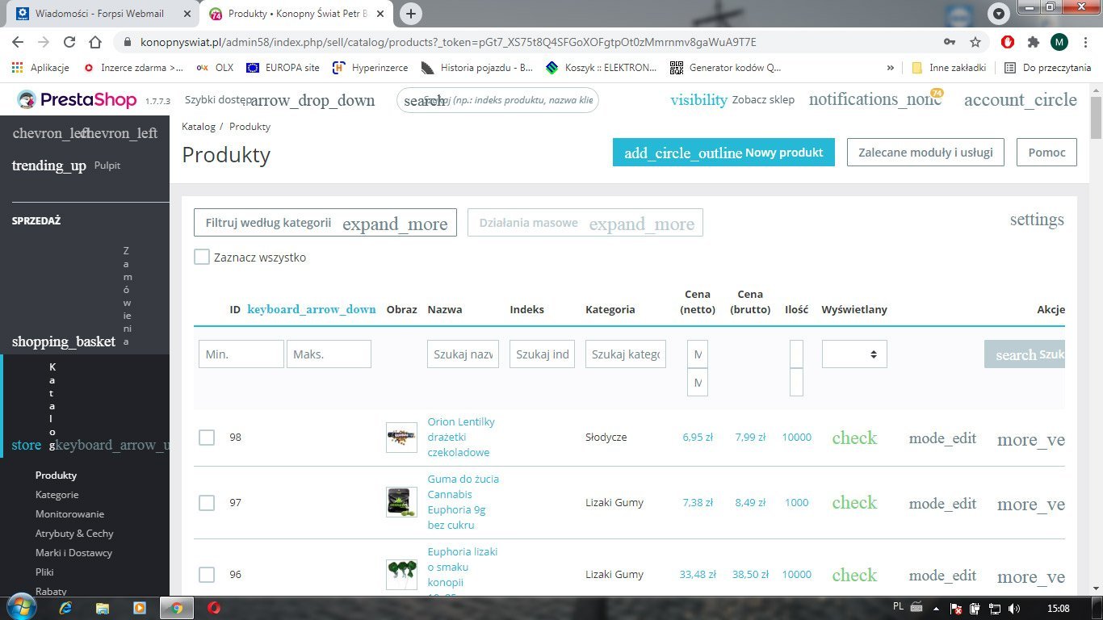Select the checkbox for product 97

point(207,502)
